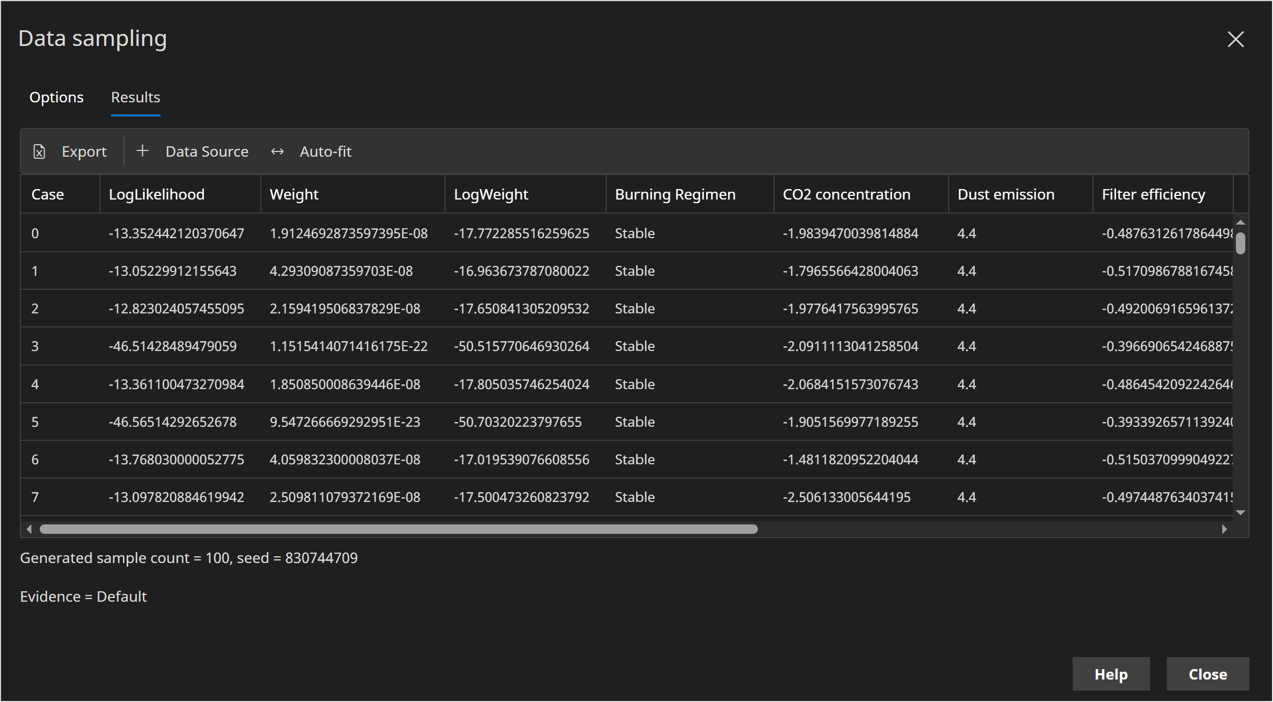Click the horizontal scrollbar thumb

399,529
